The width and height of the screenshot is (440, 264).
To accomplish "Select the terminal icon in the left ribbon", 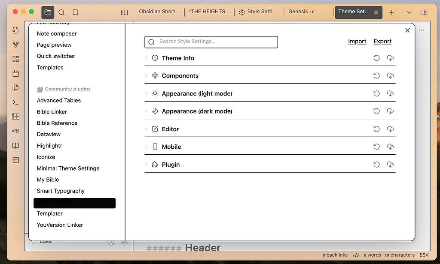I will click(x=15, y=102).
